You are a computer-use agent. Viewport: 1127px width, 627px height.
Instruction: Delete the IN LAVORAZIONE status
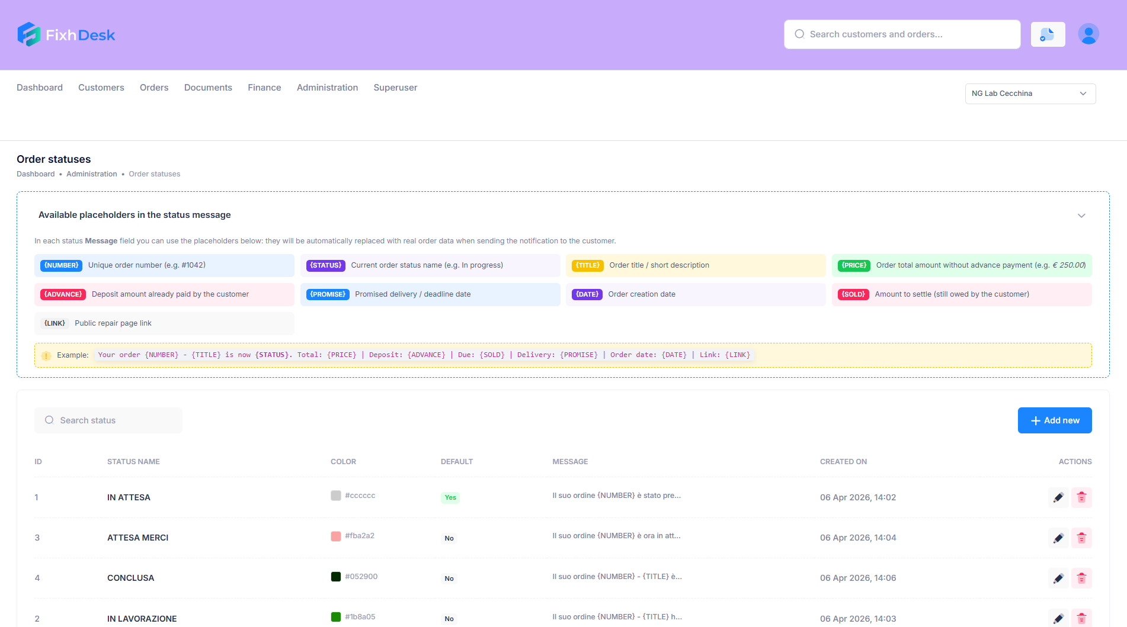[1081, 618]
